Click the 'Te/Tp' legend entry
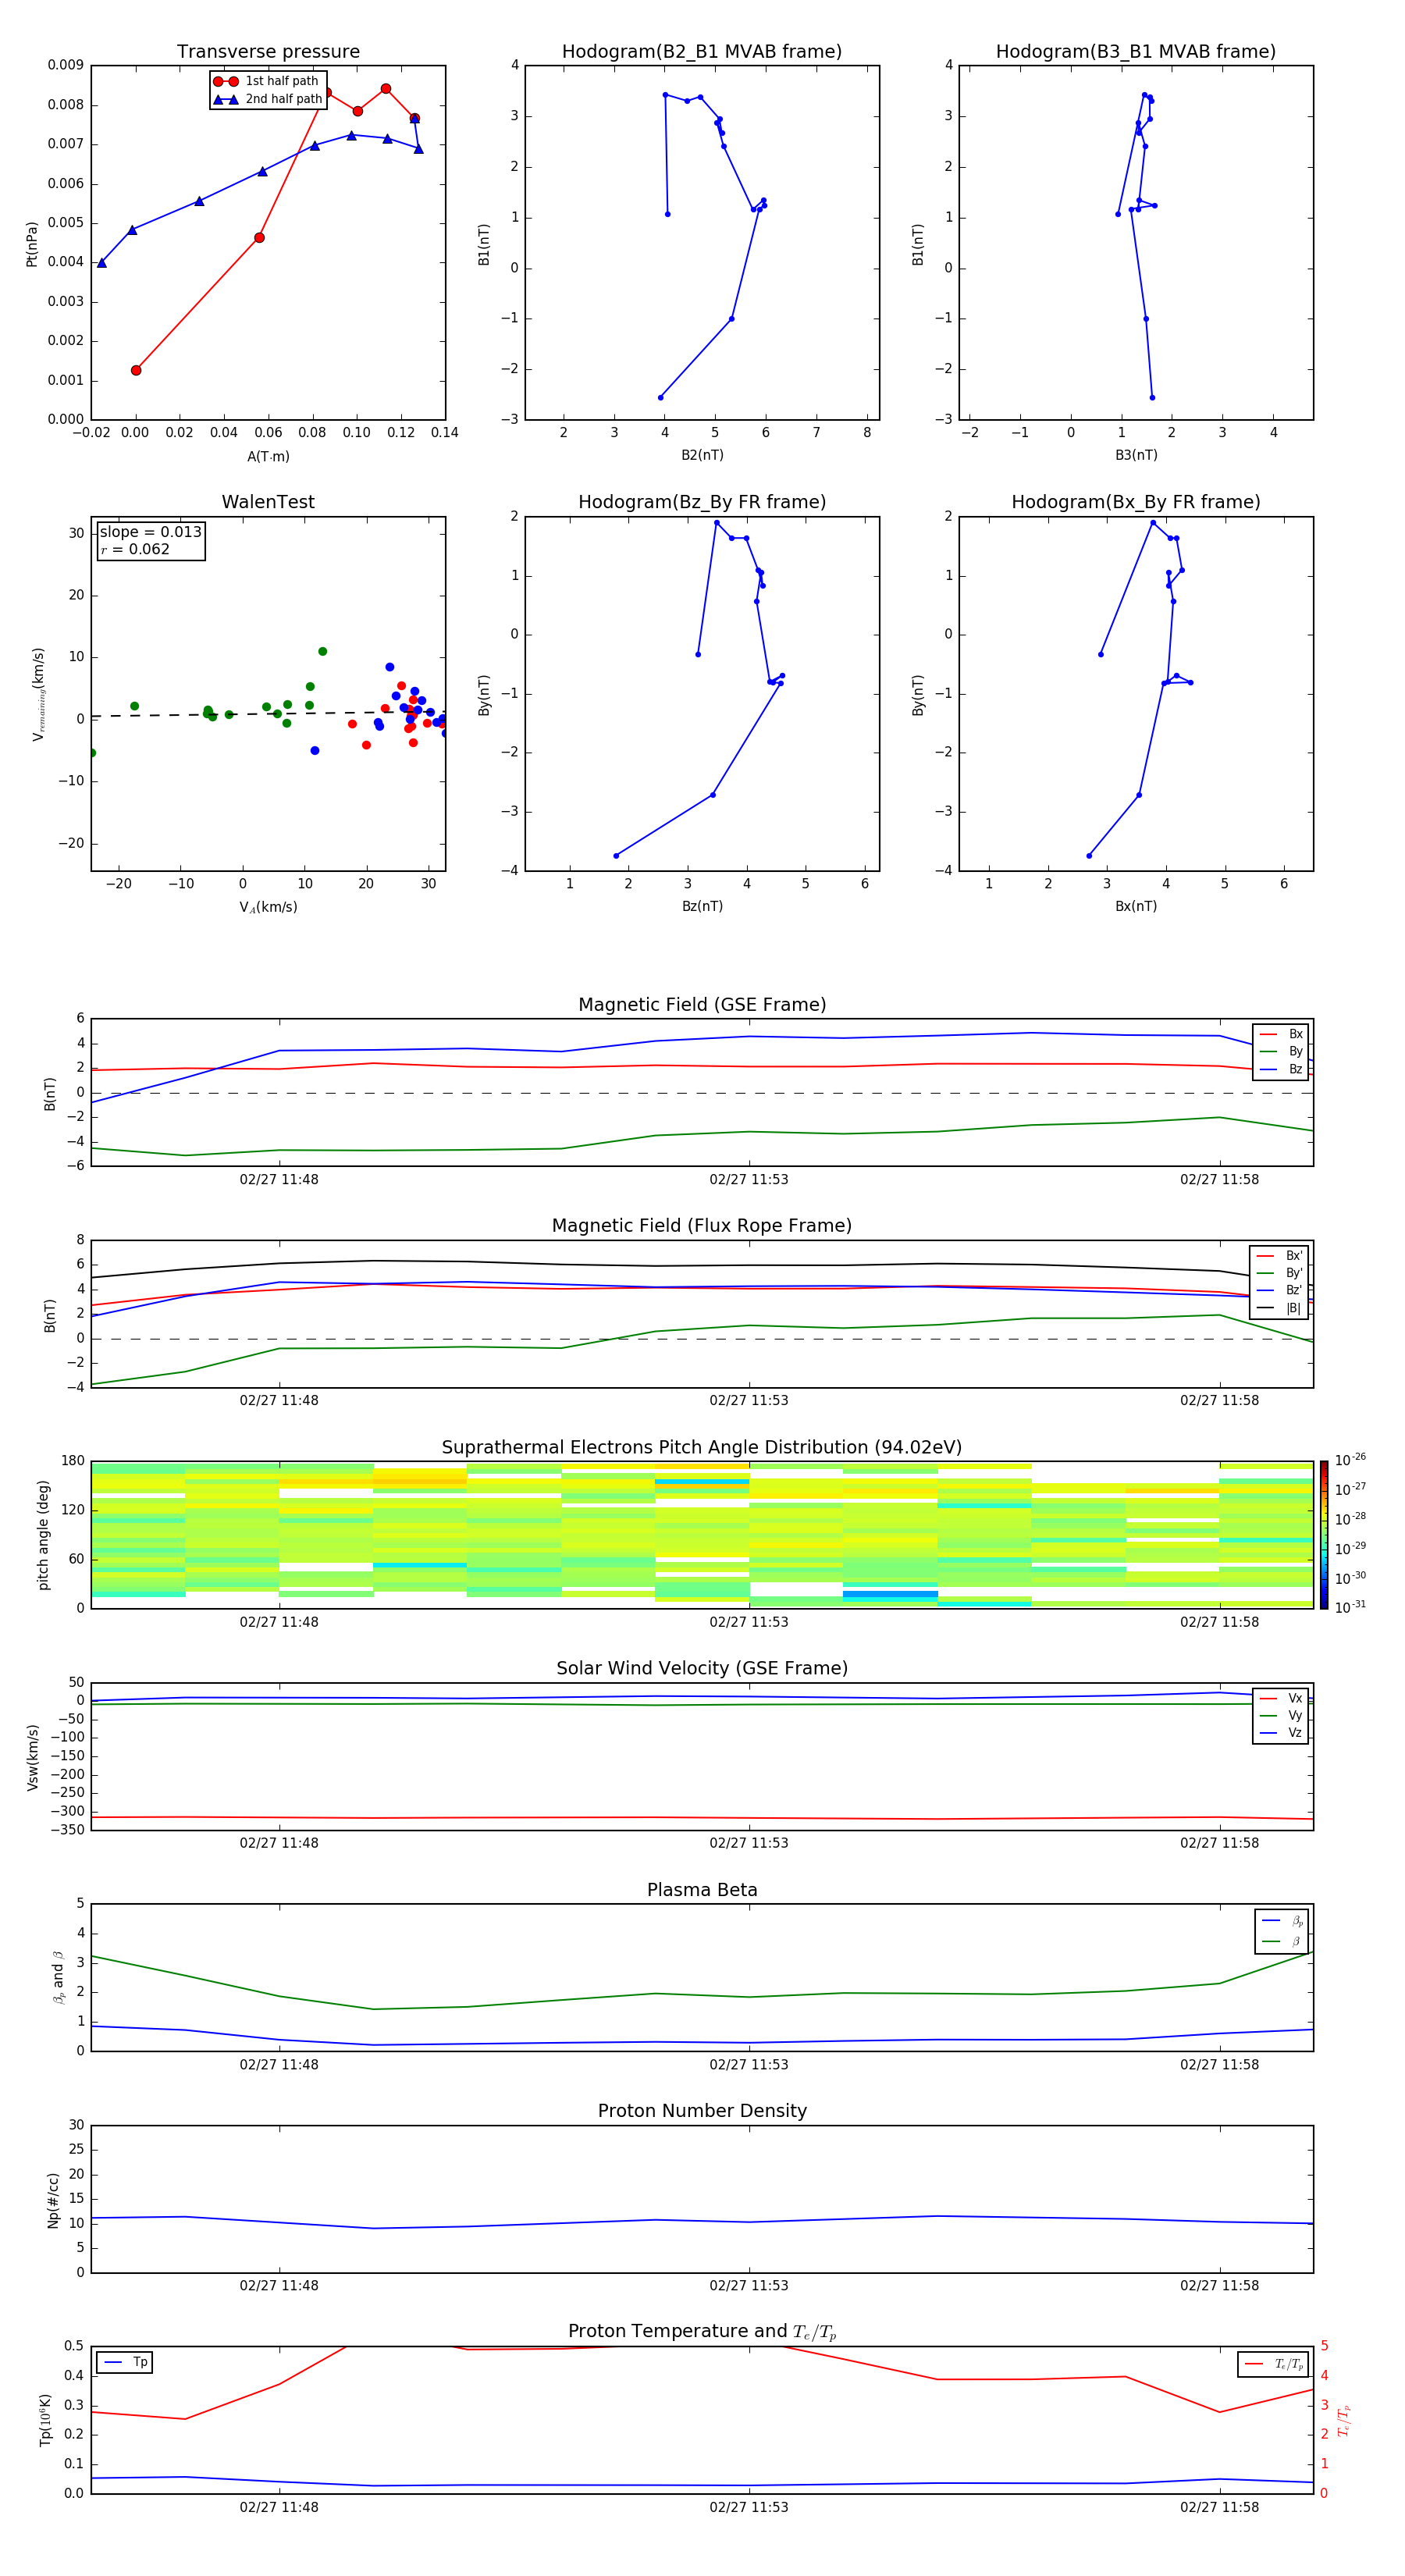The height and width of the screenshot is (2576, 1405). pyautogui.click(x=1273, y=2364)
